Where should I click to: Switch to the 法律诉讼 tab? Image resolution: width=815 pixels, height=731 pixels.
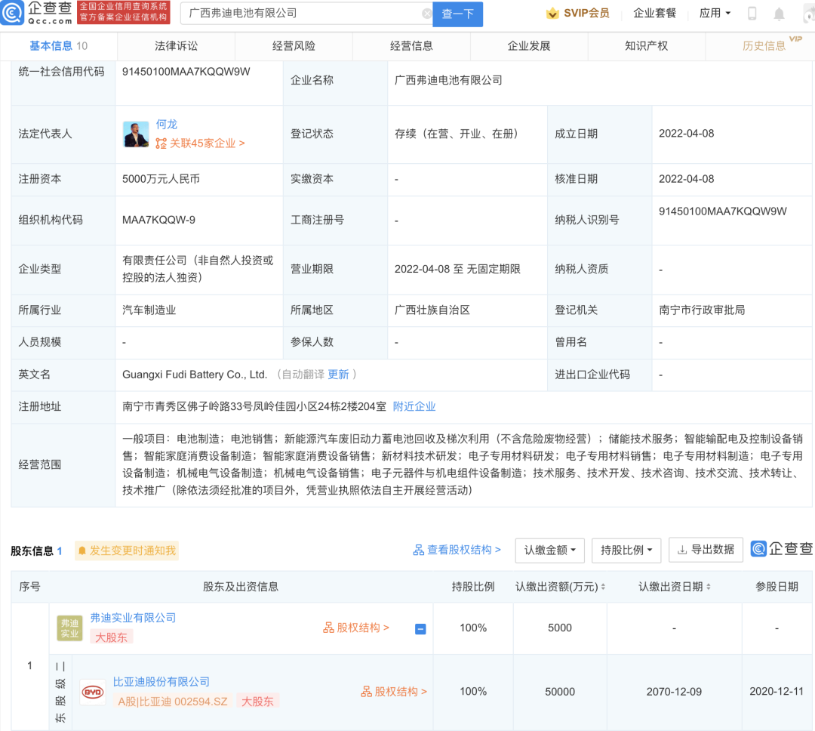176,46
